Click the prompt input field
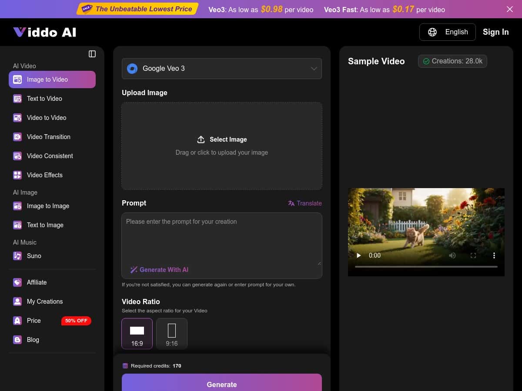The width and height of the screenshot is (522, 391). 222,239
